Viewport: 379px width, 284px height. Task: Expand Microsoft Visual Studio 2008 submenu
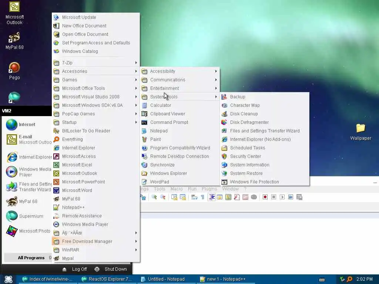pyautogui.click(x=96, y=97)
